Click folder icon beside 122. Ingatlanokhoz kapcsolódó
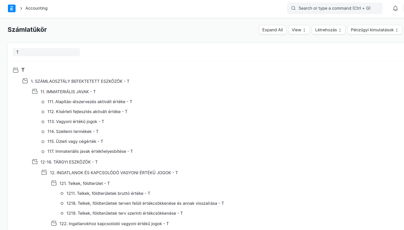 coord(54,223)
